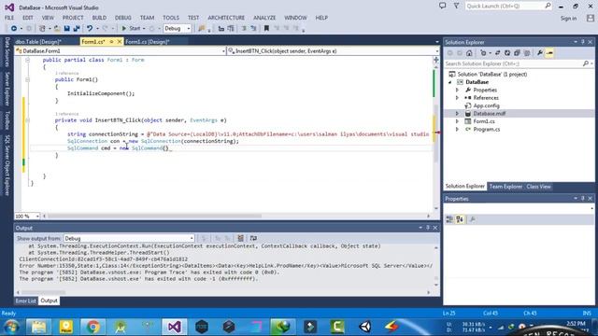Image resolution: width=598 pixels, height=336 pixels.
Task: Click Sync with Active Document in Solution Explorer
Action: click(497, 53)
